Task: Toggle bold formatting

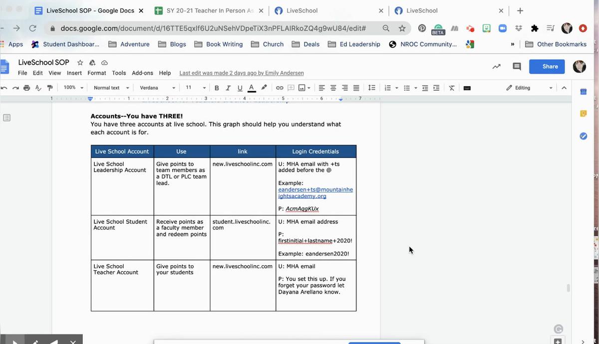Action: pos(217,88)
